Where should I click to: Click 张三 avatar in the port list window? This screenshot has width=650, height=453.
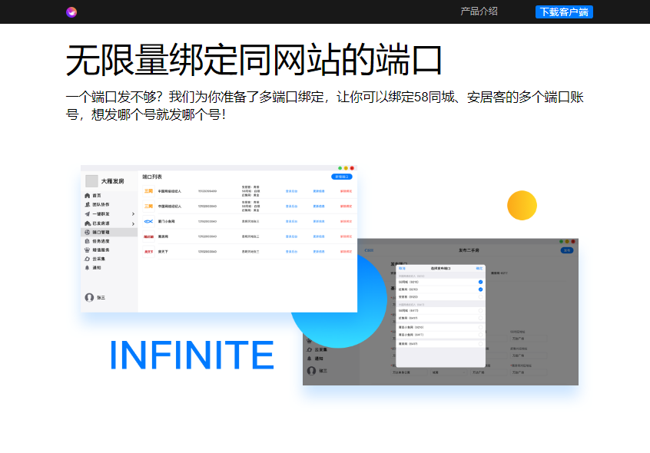click(89, 297)
